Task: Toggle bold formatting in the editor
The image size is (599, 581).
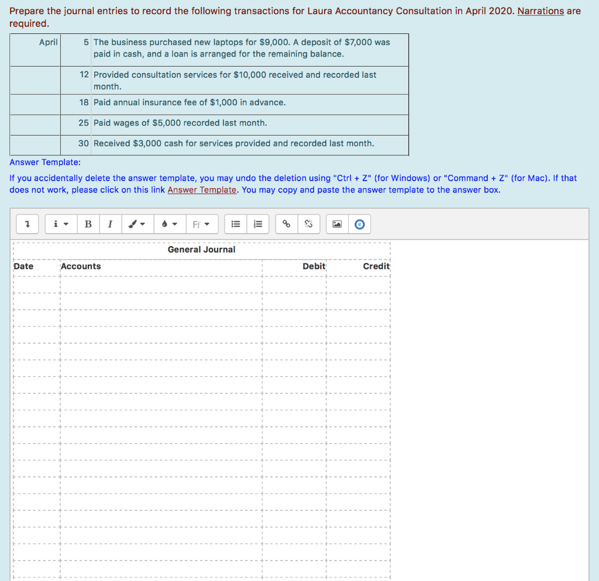Action: coord(88,224)
